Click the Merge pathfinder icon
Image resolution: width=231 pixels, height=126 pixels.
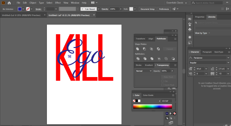152,59
